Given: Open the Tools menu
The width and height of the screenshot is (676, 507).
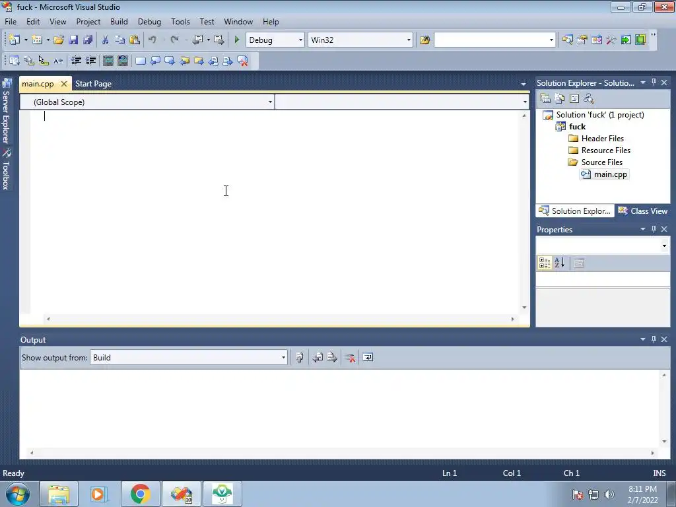Looking at the screenshot, I should pyautogui.click(x=180, y=22).
